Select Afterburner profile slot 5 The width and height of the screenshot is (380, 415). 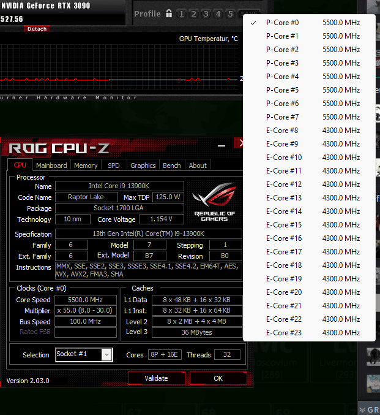[231, 13]
